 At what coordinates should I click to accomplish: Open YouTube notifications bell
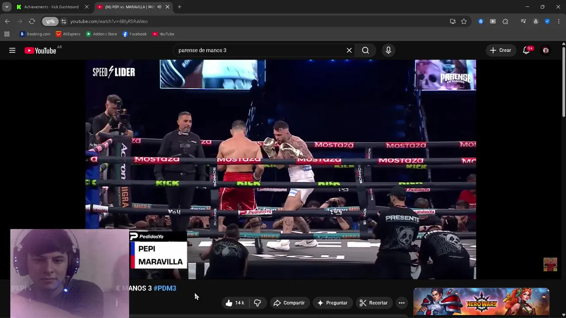[526, 50]
